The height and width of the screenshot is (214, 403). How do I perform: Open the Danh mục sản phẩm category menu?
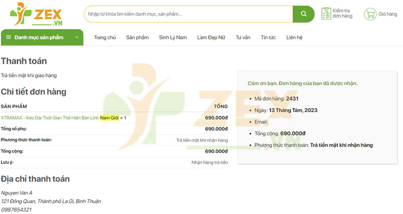39,37
